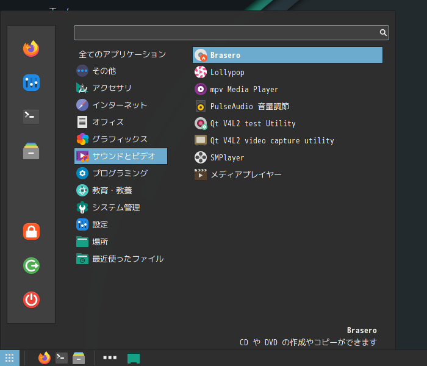Screen dimensions: 427x366
Task: Click the グラフィックス colorful icon
Action: point(82,139)
